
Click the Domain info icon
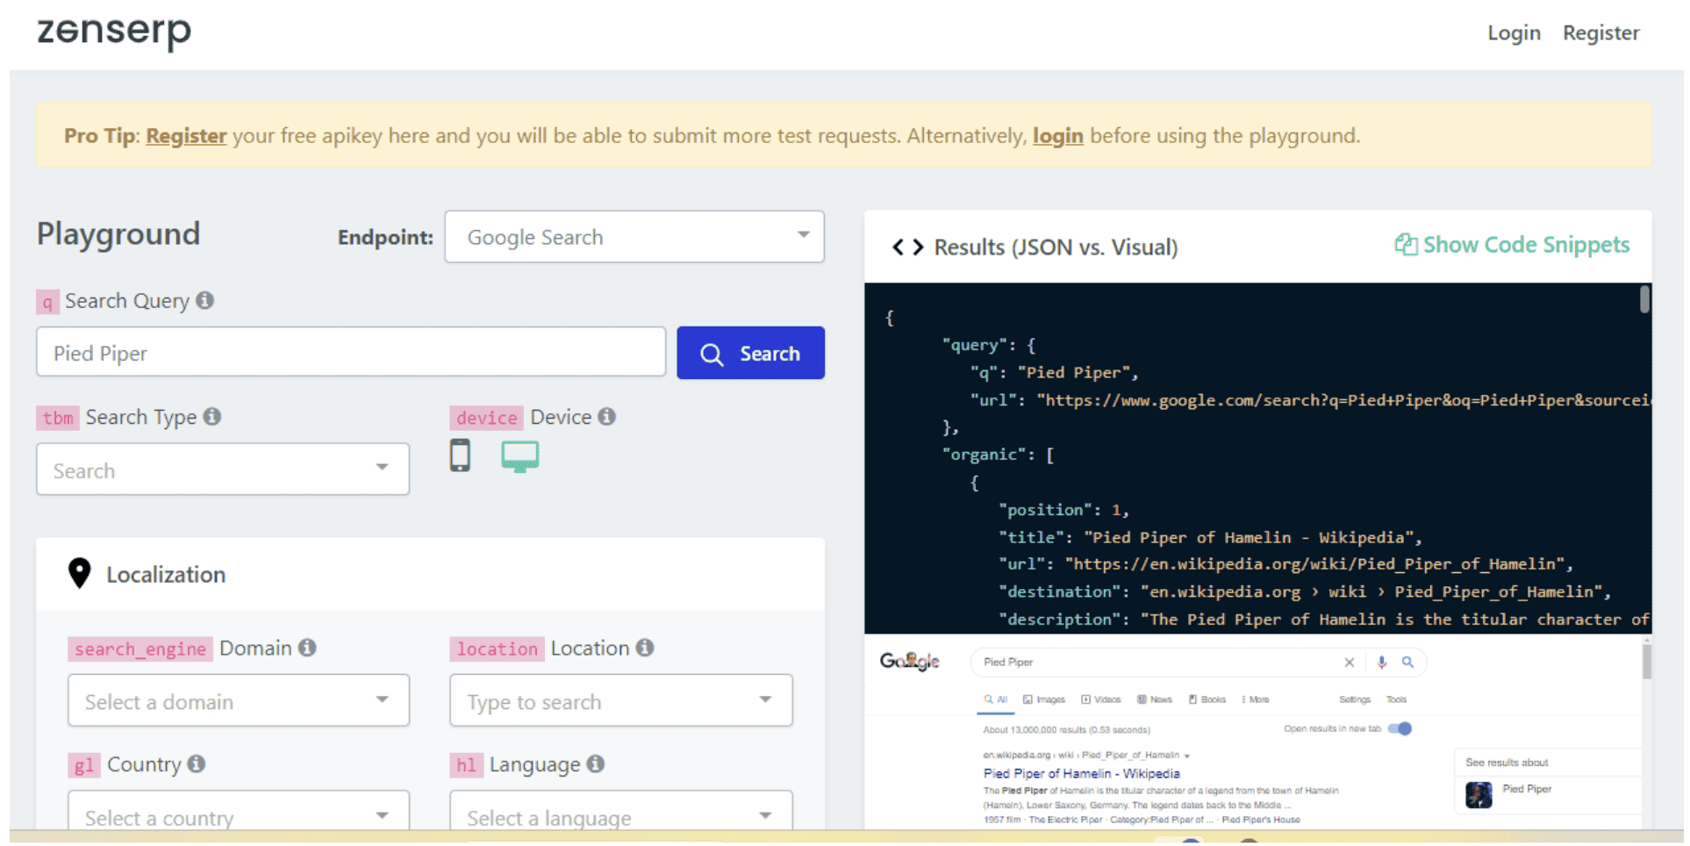click(x=307, y=648)
